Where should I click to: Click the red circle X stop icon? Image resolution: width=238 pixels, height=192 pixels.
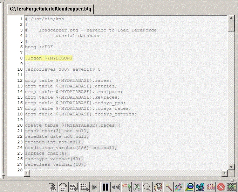click(x=221, y=187)
